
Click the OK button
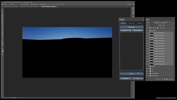tap(137, 78)
